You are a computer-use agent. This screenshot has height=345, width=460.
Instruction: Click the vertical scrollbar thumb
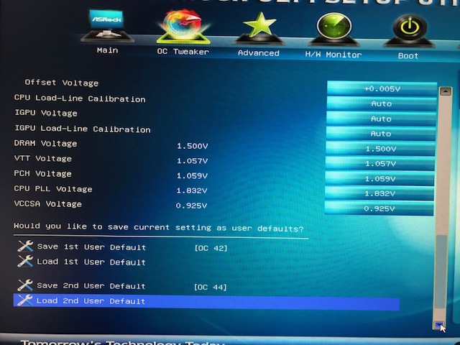441,272
